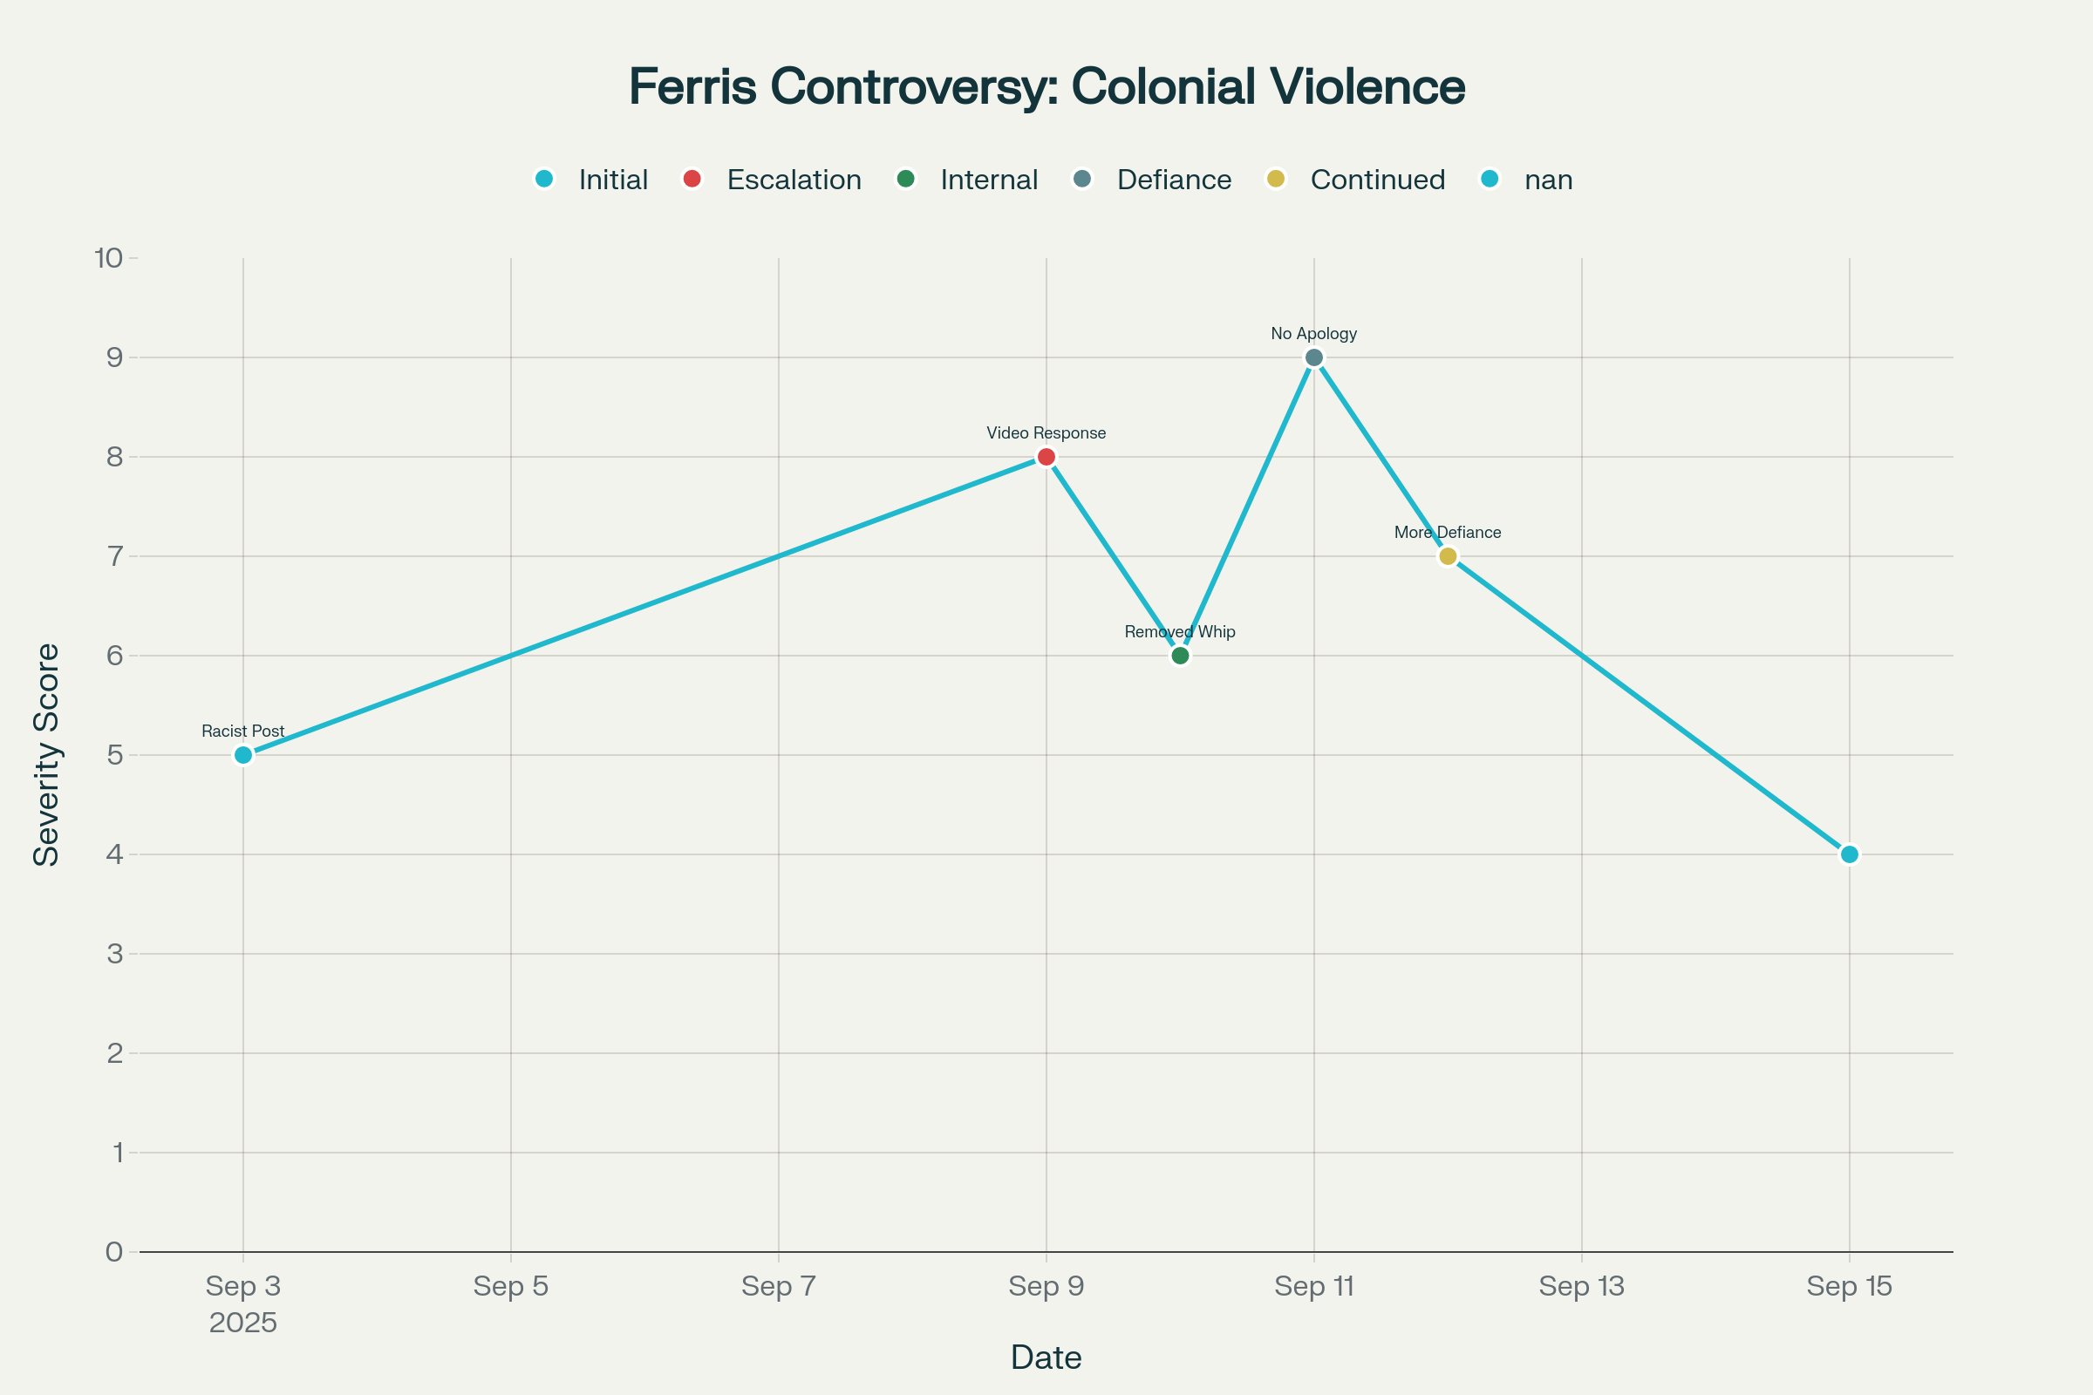Viewport: 2093px width, 1395px height.
Task: Click the Sep 15 x-axis tick label
Action: click(x=1849, y=1287)
